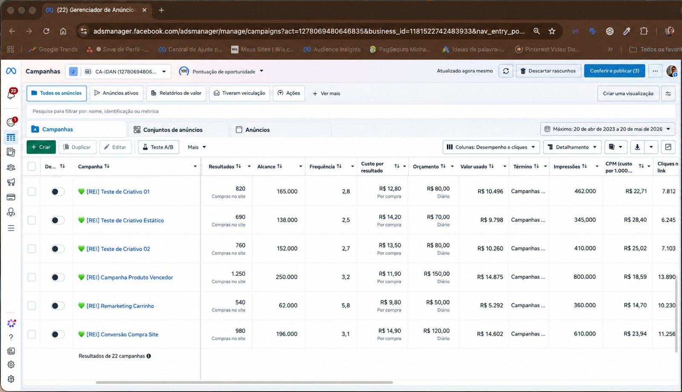This screenshot has height=392, width=682.
Task: Click the info icon beside Resultados de 22 campanhas
Action: (x=149, y=356)
